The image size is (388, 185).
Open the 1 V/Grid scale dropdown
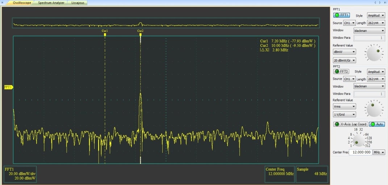click(345, 114)
